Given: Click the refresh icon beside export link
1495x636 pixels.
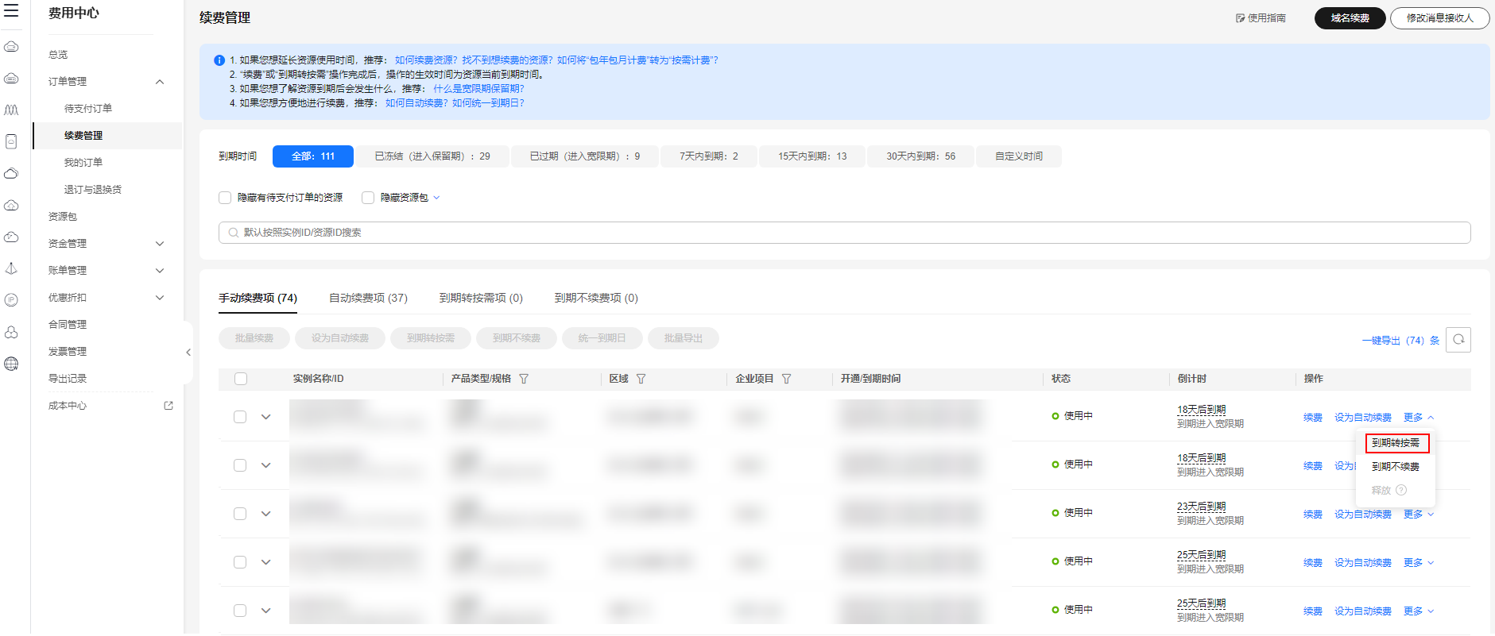Looking at the screenshot, I should coord(1458,340).
